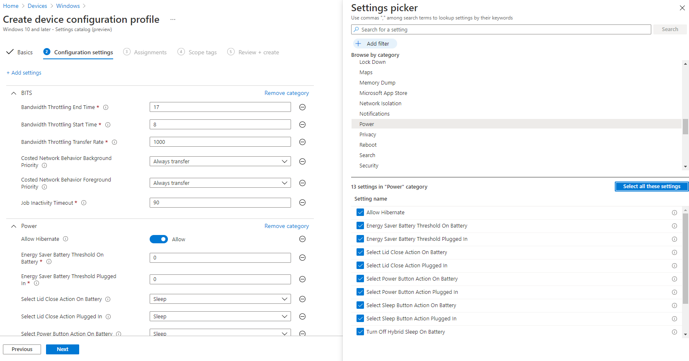
Task: Show info for Bandwidth Throttling End Time
Action: [x=106, y=107]
